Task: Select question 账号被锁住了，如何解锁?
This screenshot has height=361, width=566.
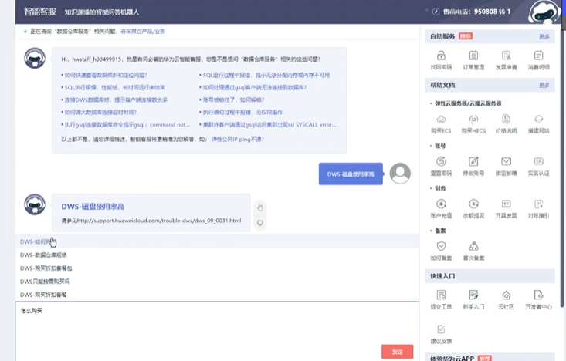Action: 233,100
